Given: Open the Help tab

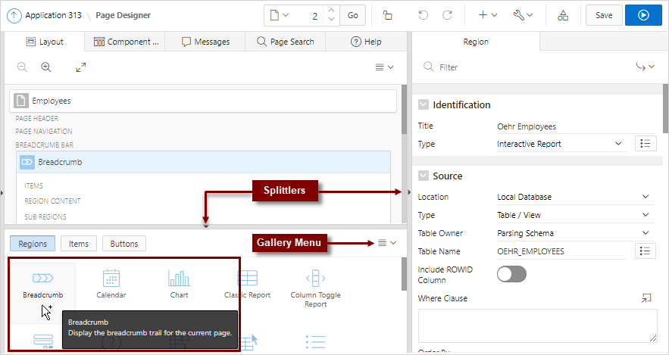Looking at the screenshot, I should [366, 42].
